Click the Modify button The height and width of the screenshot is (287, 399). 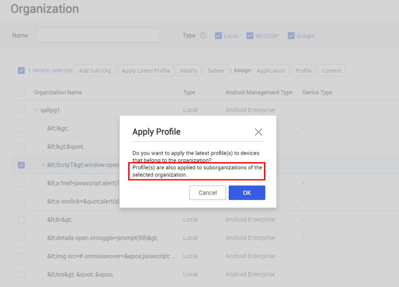pos(188,70)
